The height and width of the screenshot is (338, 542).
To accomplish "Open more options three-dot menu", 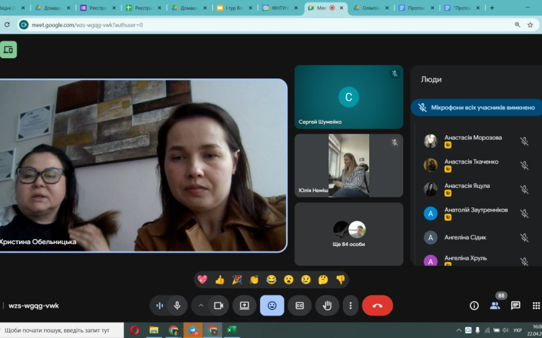I will tap(350, 306).
